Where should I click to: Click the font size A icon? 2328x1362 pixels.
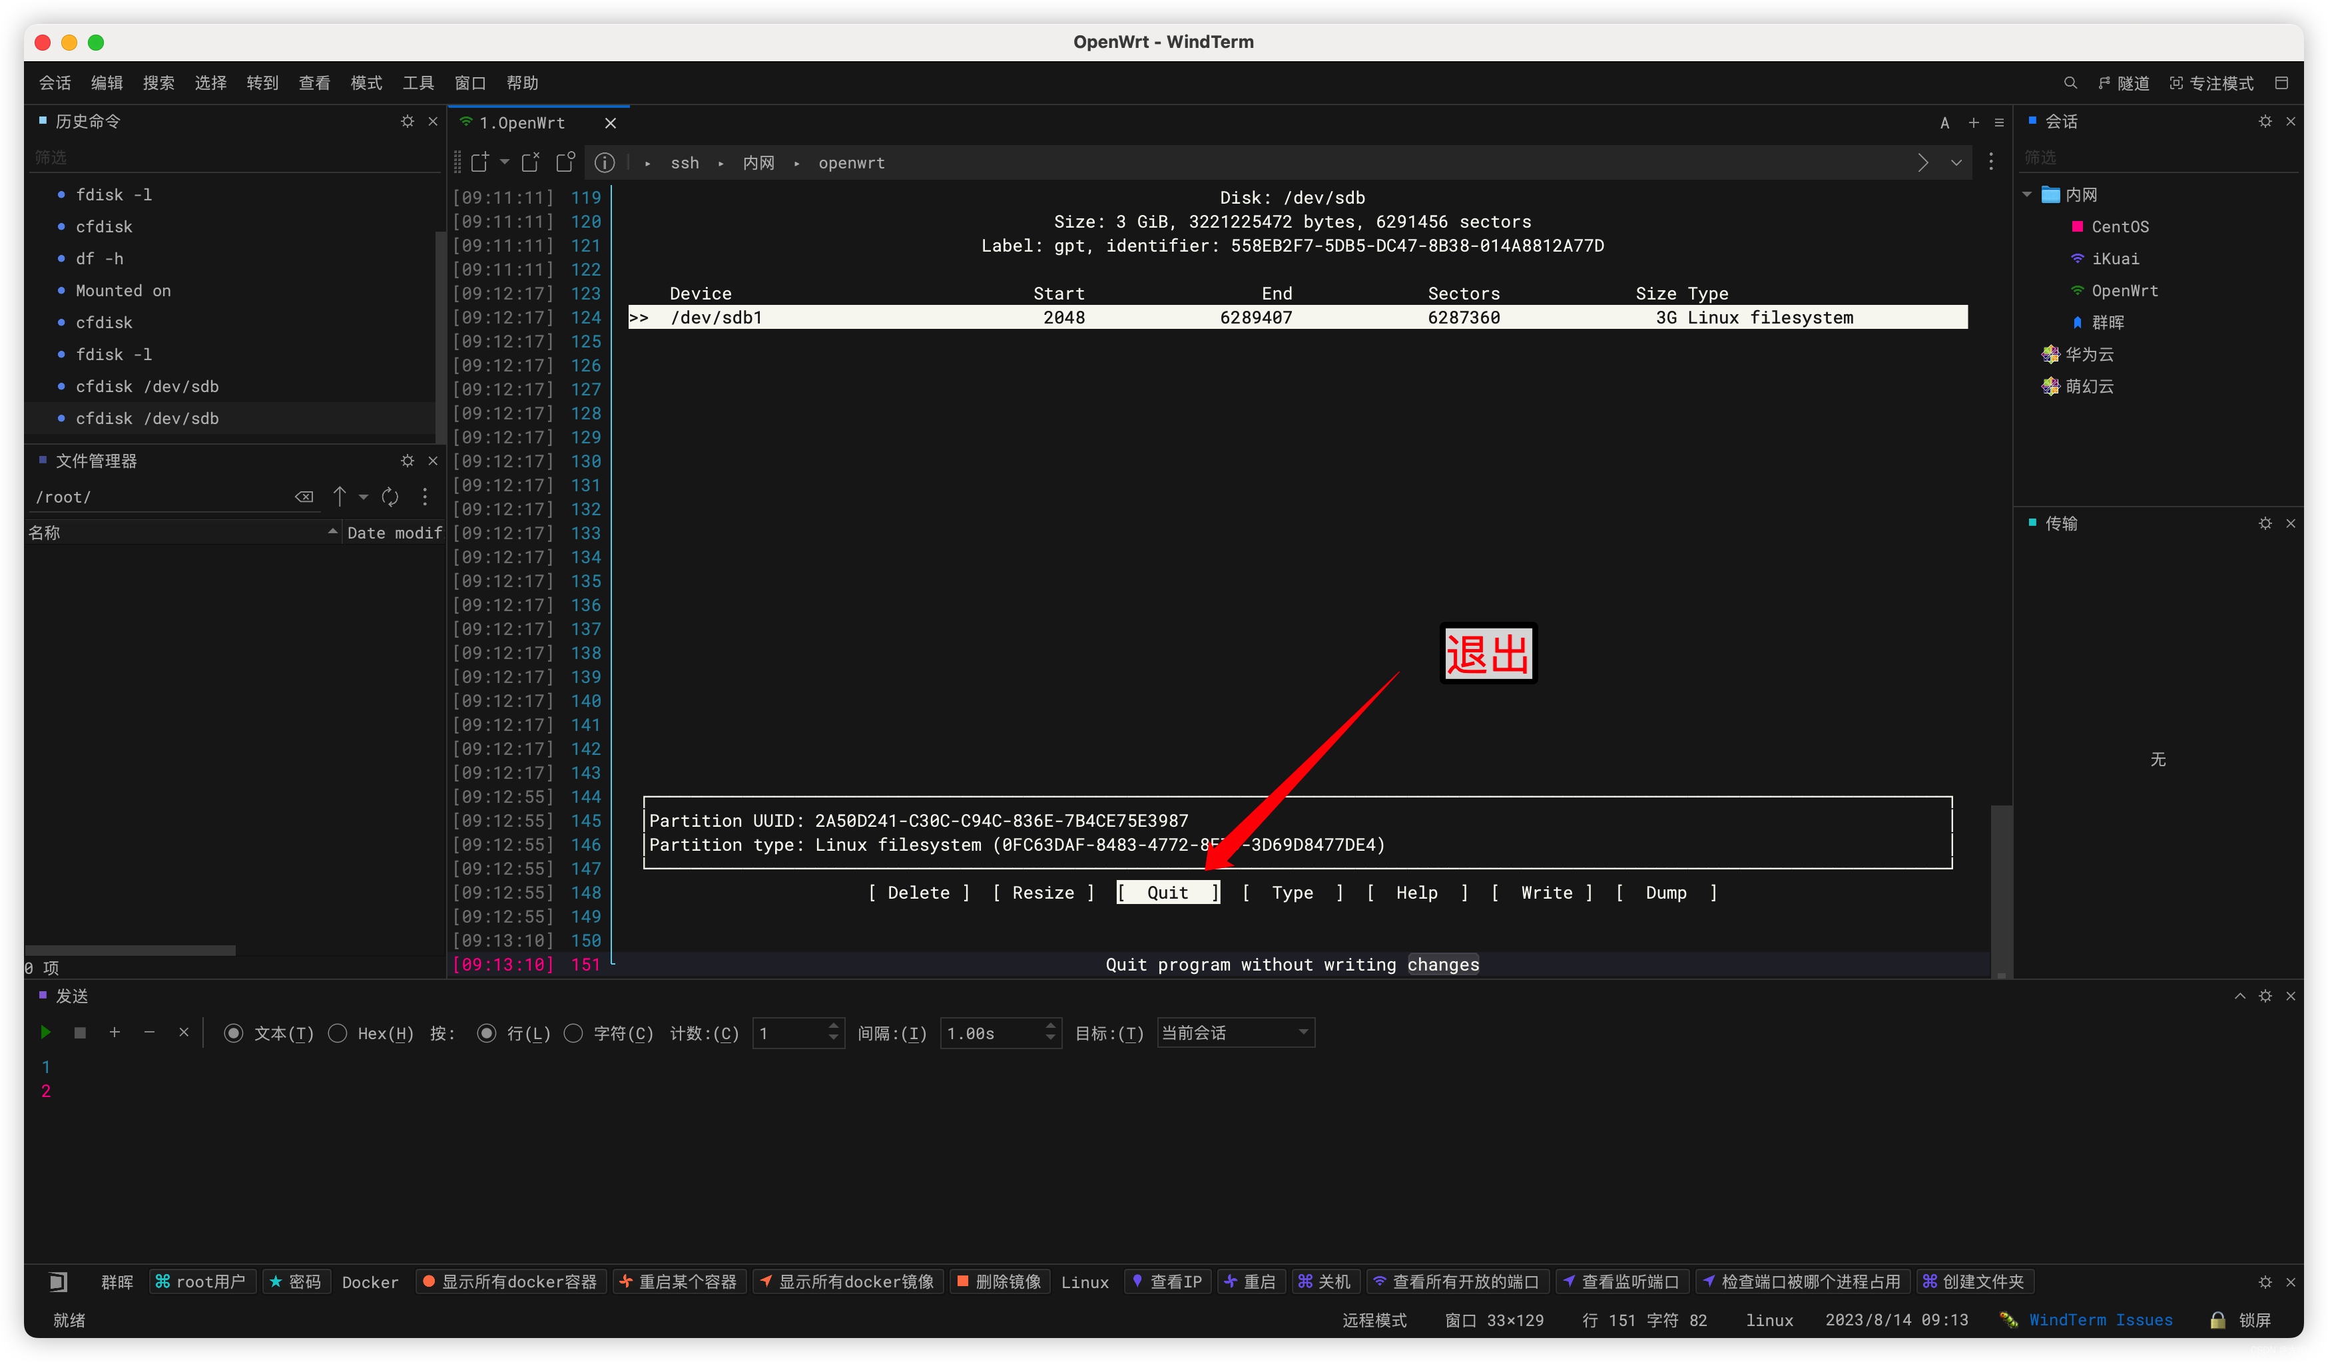click(1944, 122)
